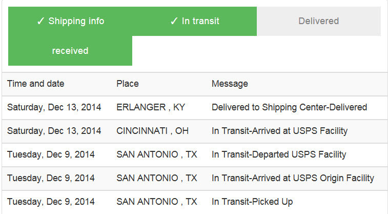Open the Delivered progress step
The width and height of the screenshot is (388, 214).
(319, 22)
